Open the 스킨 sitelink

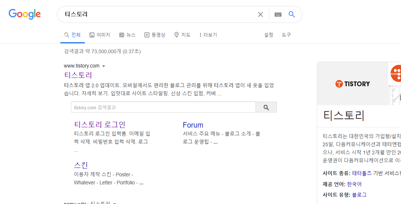click(x=81, y=165)
